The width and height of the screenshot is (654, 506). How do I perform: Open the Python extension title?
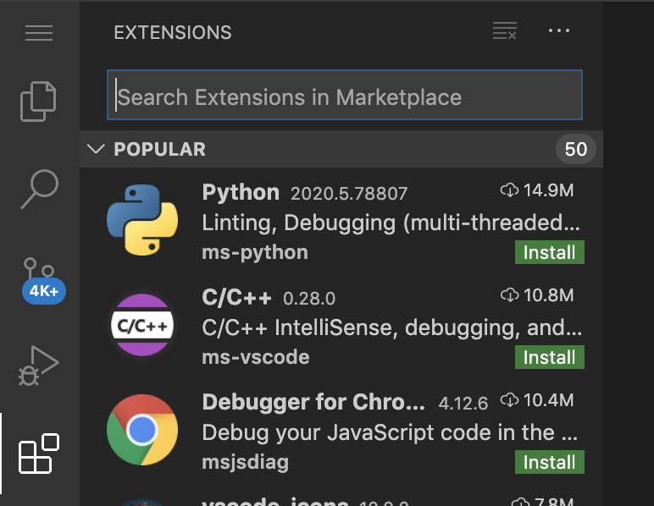[241, 192]
